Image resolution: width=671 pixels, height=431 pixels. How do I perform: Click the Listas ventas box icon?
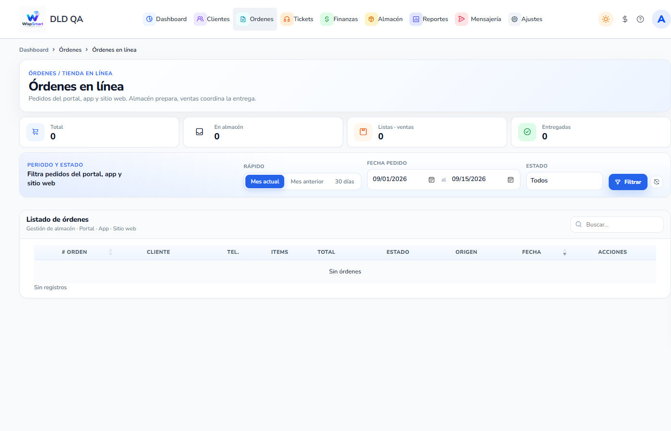pyautogui.click(x=363, y=132)
